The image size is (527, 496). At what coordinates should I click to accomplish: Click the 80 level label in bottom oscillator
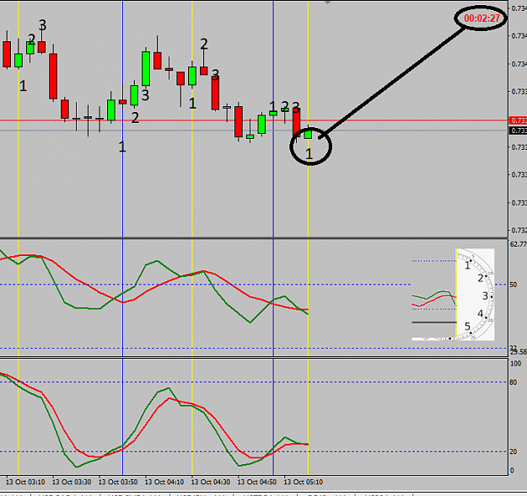514,382
